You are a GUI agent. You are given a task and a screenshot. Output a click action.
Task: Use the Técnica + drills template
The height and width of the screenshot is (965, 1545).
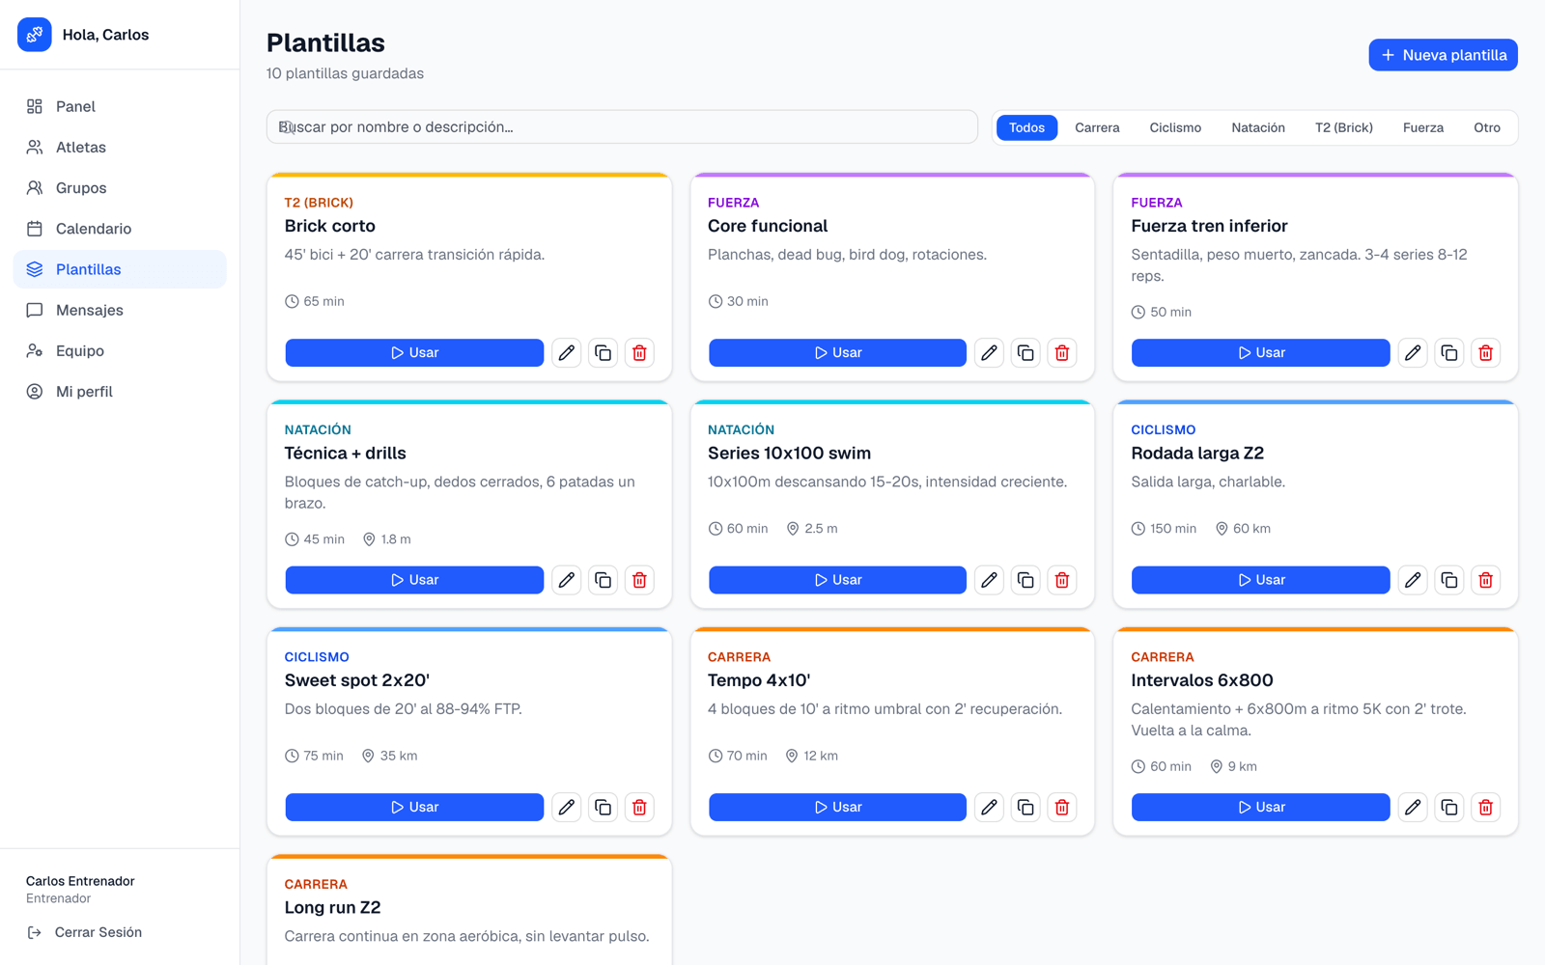(414, 580)
